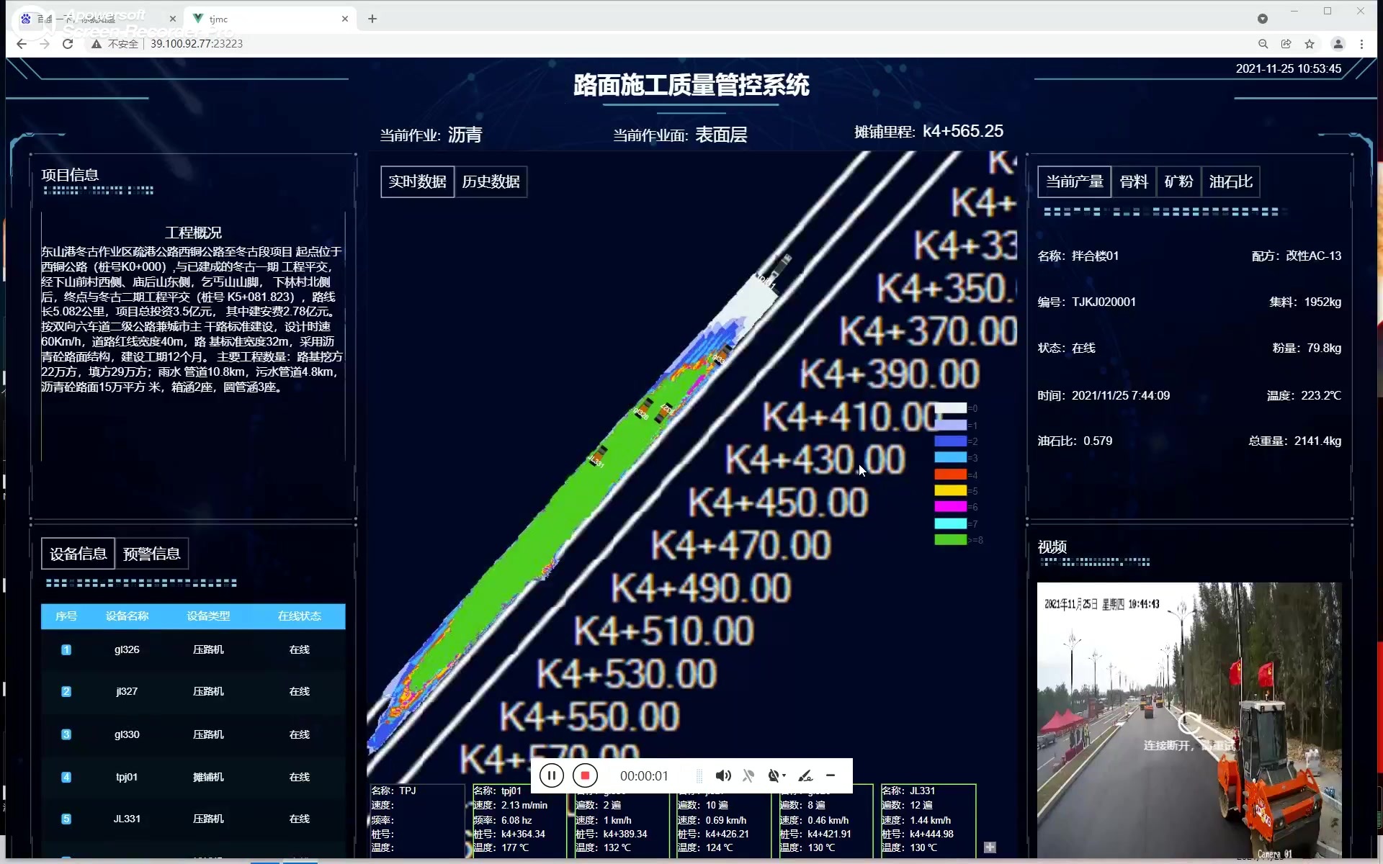1383x864 pixels.
Task: Click the 摊铺里程 k4+565.25 value
Action: (962, 131)
